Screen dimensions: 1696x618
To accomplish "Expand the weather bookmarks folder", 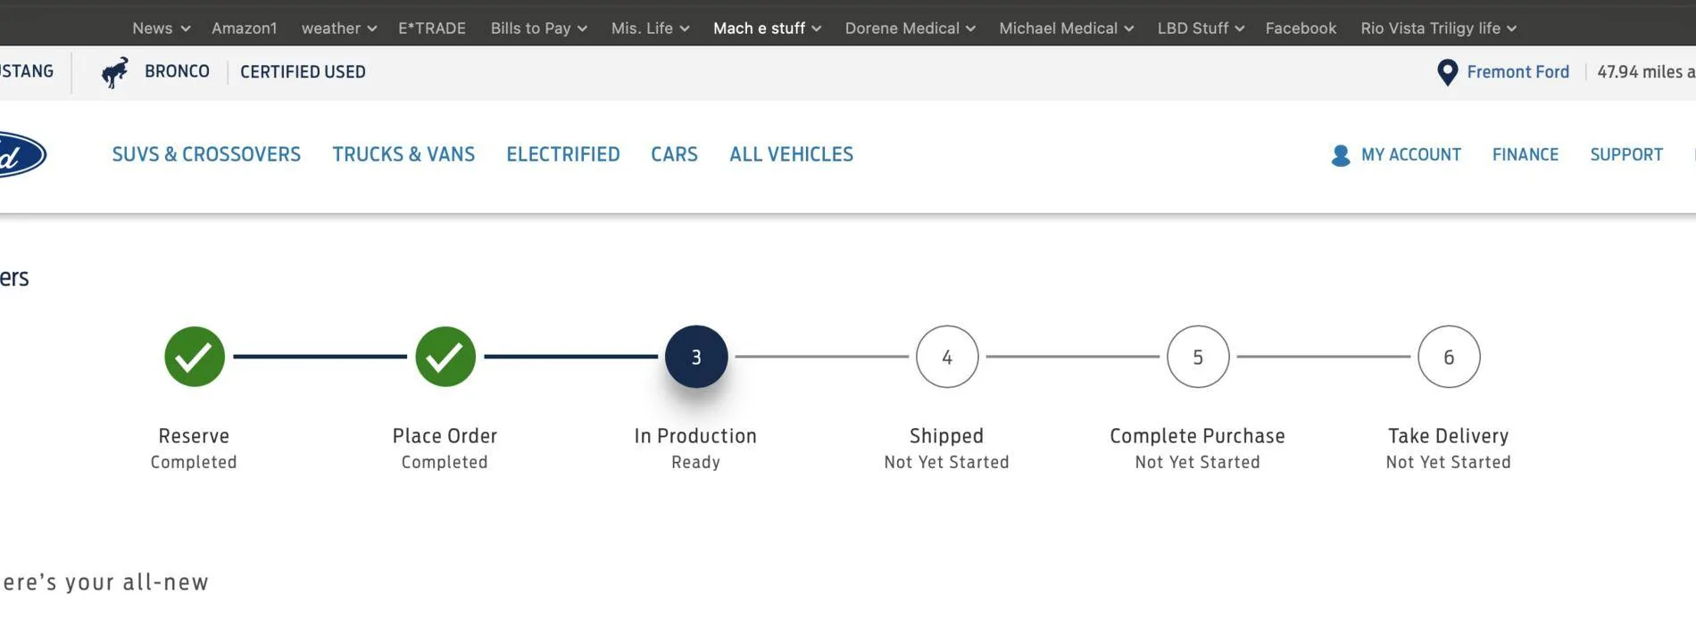I will point(339,29).
